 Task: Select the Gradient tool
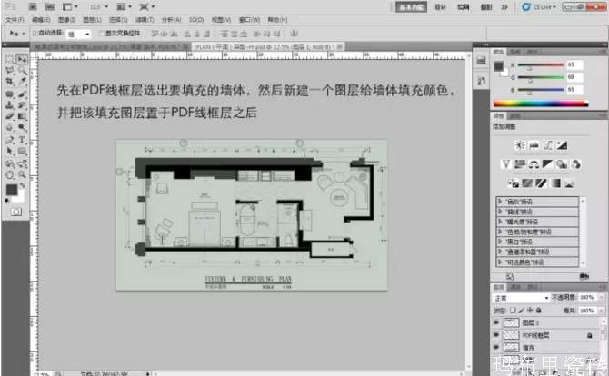click(x=22, y=116)
